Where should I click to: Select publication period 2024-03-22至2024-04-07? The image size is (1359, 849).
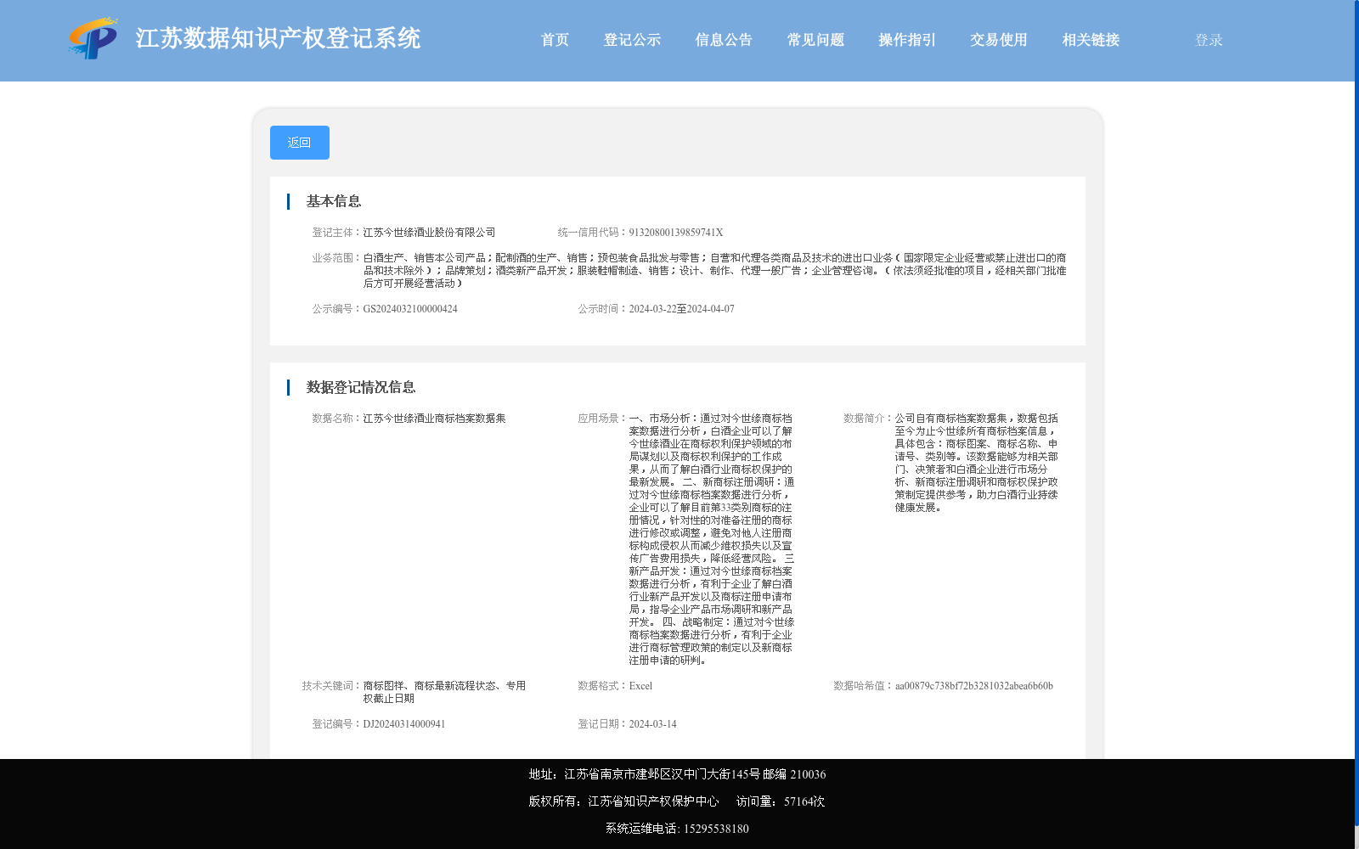pyautogui.click(x=681, y=309)
